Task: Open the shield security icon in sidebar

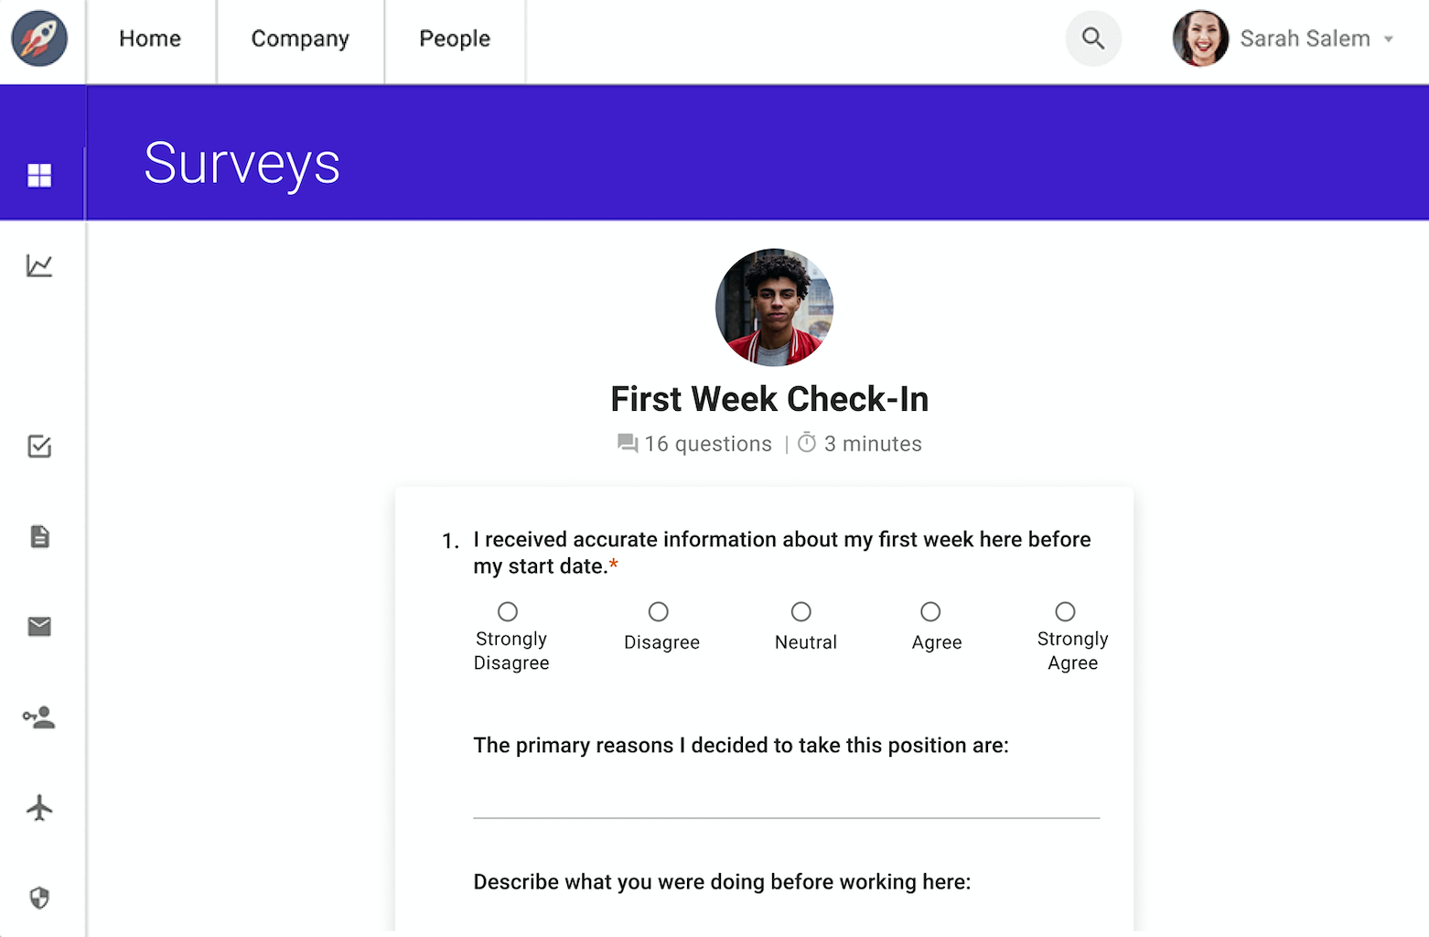Action: (39, 898)
